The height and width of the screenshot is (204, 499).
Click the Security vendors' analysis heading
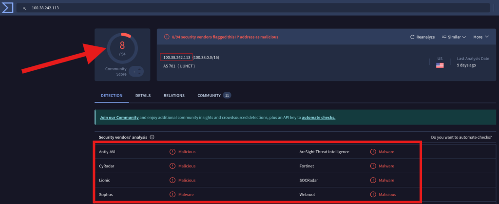pos(123,137)
